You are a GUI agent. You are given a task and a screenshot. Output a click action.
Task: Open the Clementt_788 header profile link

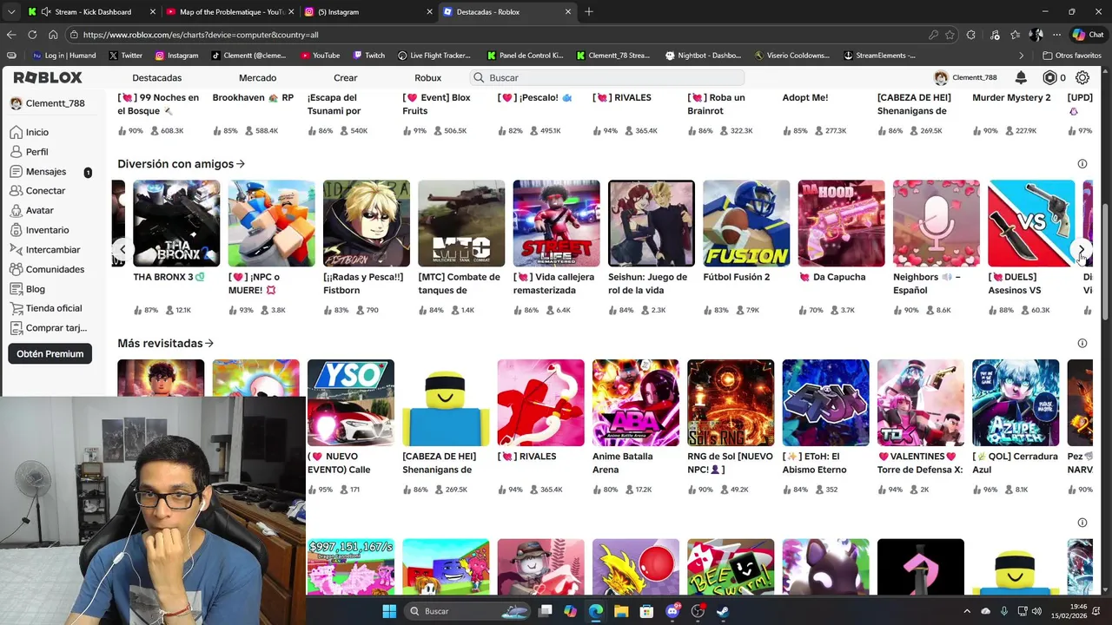pyautogui.click(x=965, y=77)
